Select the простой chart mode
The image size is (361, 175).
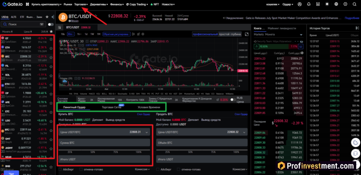(x=224, y=34)
